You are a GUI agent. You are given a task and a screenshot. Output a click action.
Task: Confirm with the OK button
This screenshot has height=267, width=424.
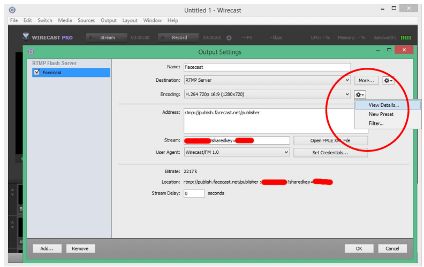click(x=359, y=249)
